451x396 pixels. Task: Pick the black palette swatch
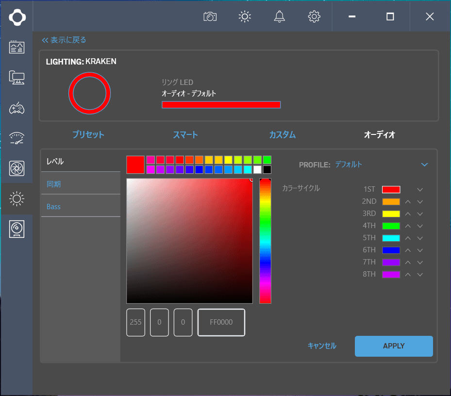(267, 170)
